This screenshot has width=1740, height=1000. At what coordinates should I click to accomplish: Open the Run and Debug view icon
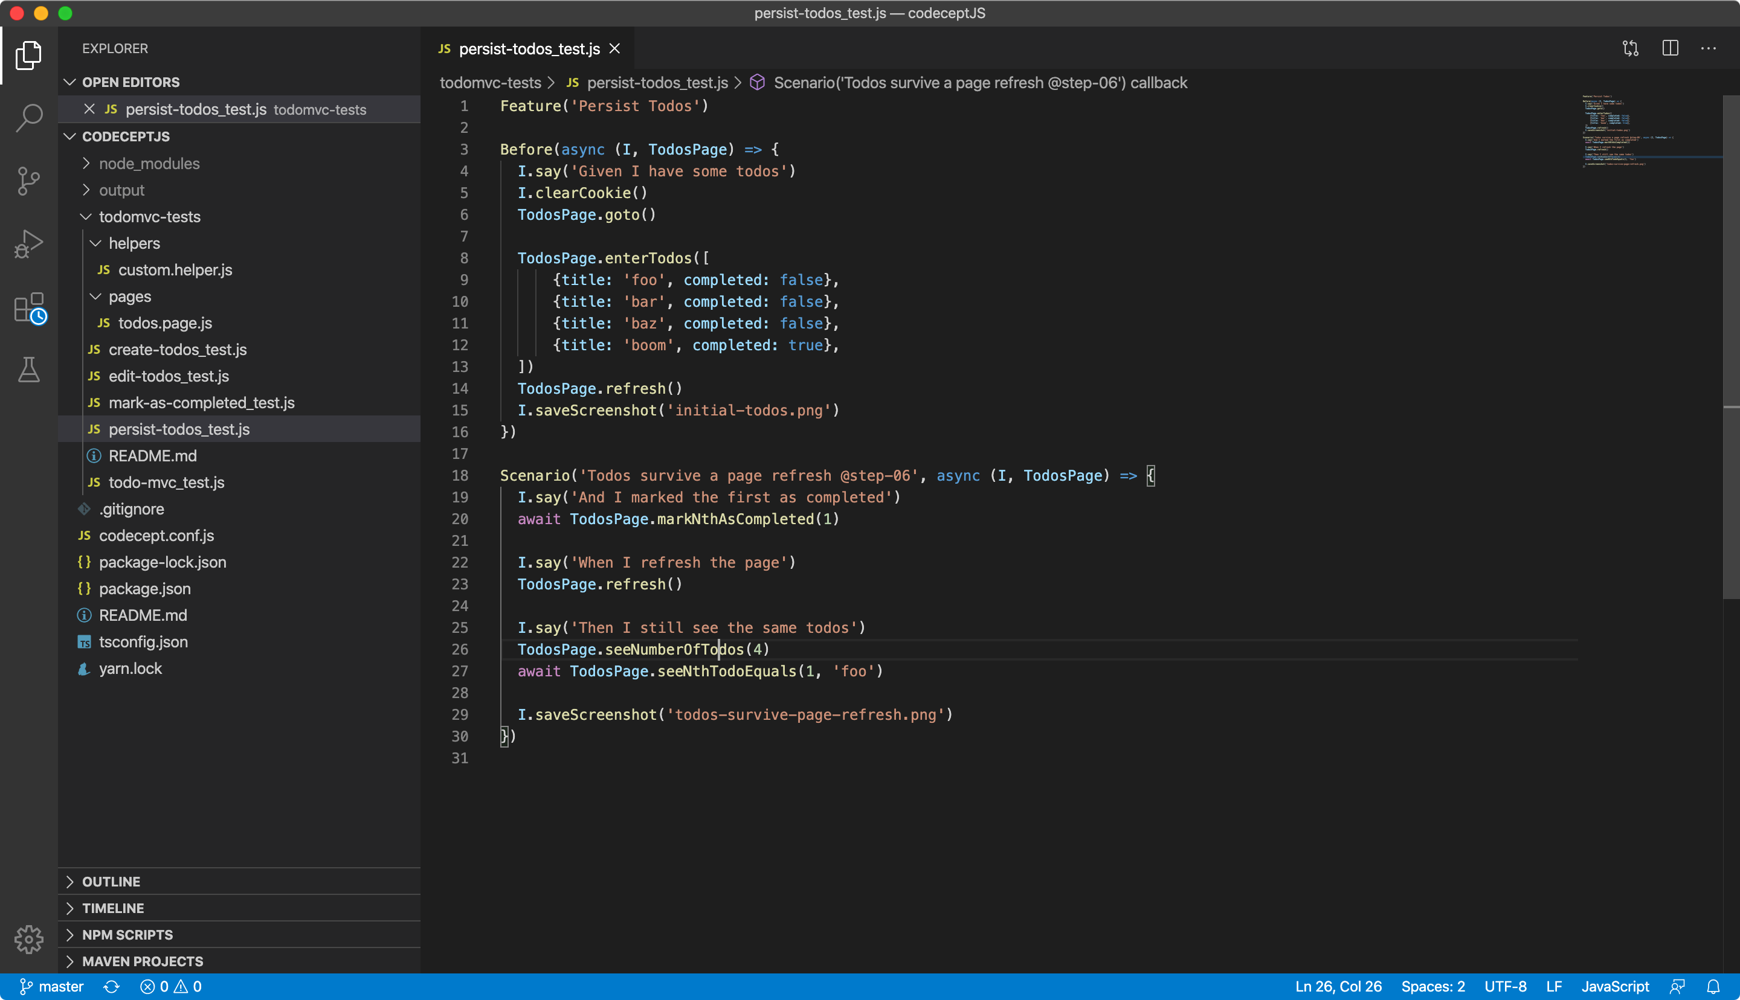29,244
